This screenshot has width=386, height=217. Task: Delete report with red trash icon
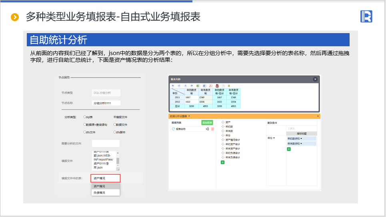(x=212, y=129)
